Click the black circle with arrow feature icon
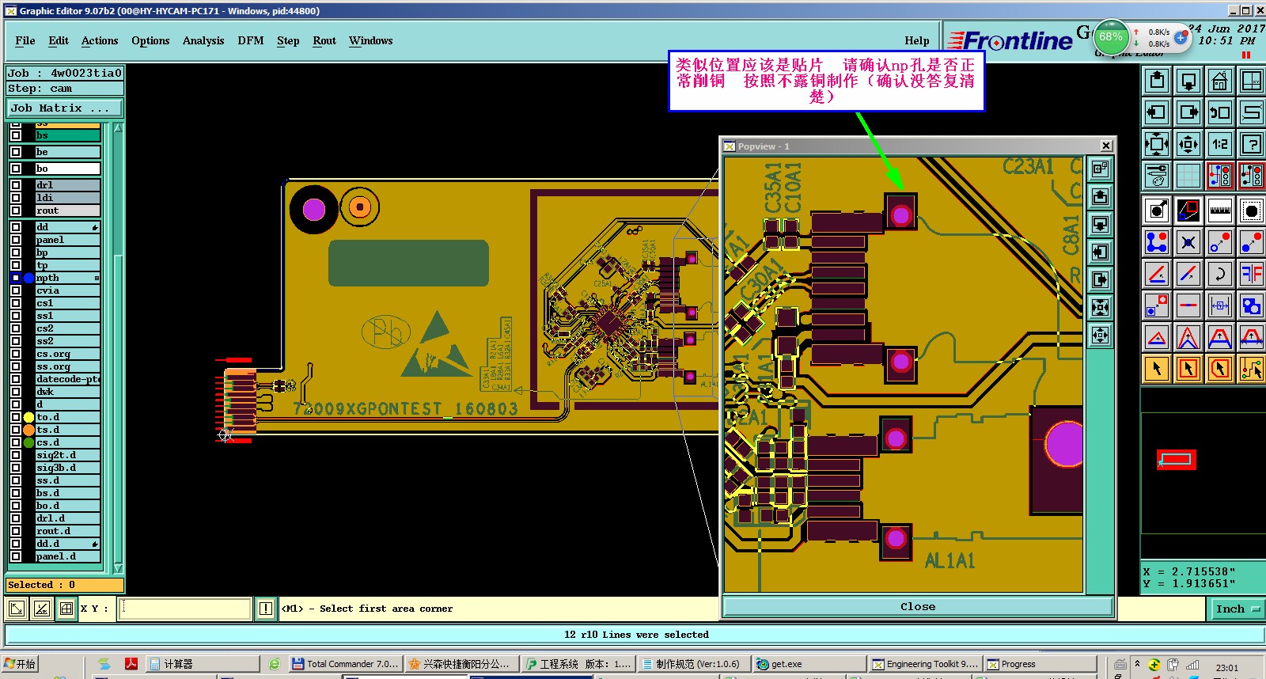The height and width of the screenshot is (679, 1266). pos(1157,211)
